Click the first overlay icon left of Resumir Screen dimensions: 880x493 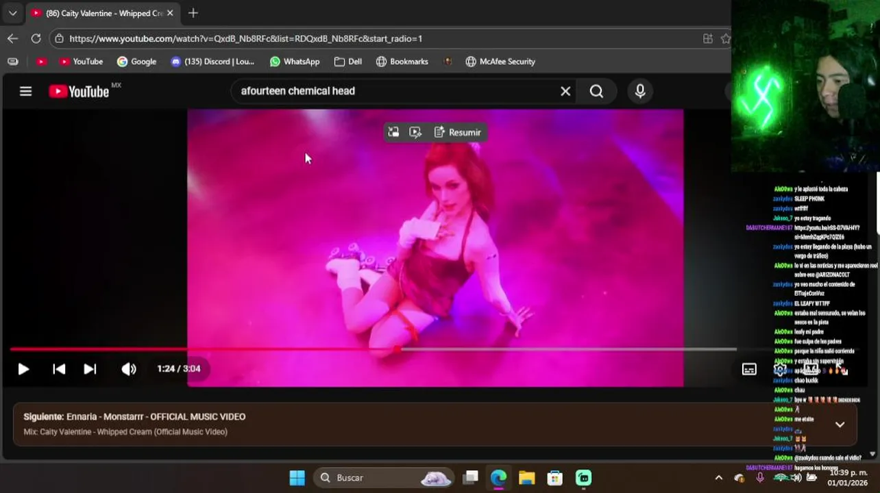393,132
